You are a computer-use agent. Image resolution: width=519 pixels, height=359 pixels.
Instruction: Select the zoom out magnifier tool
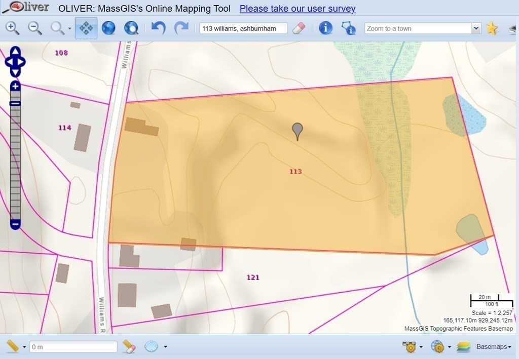click(34, 28)
